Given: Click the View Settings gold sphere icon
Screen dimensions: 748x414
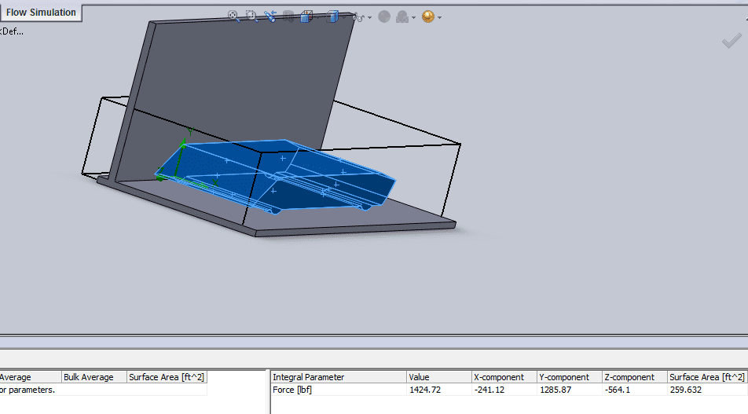Looking at the screenshot, I should (428, 16).
